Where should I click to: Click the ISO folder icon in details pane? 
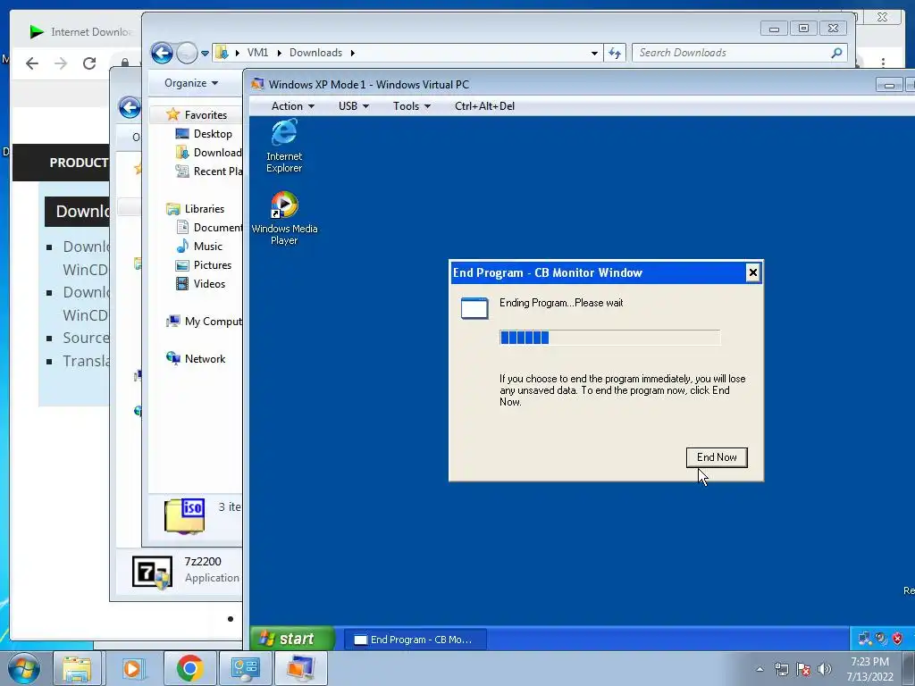pos(184,515)
